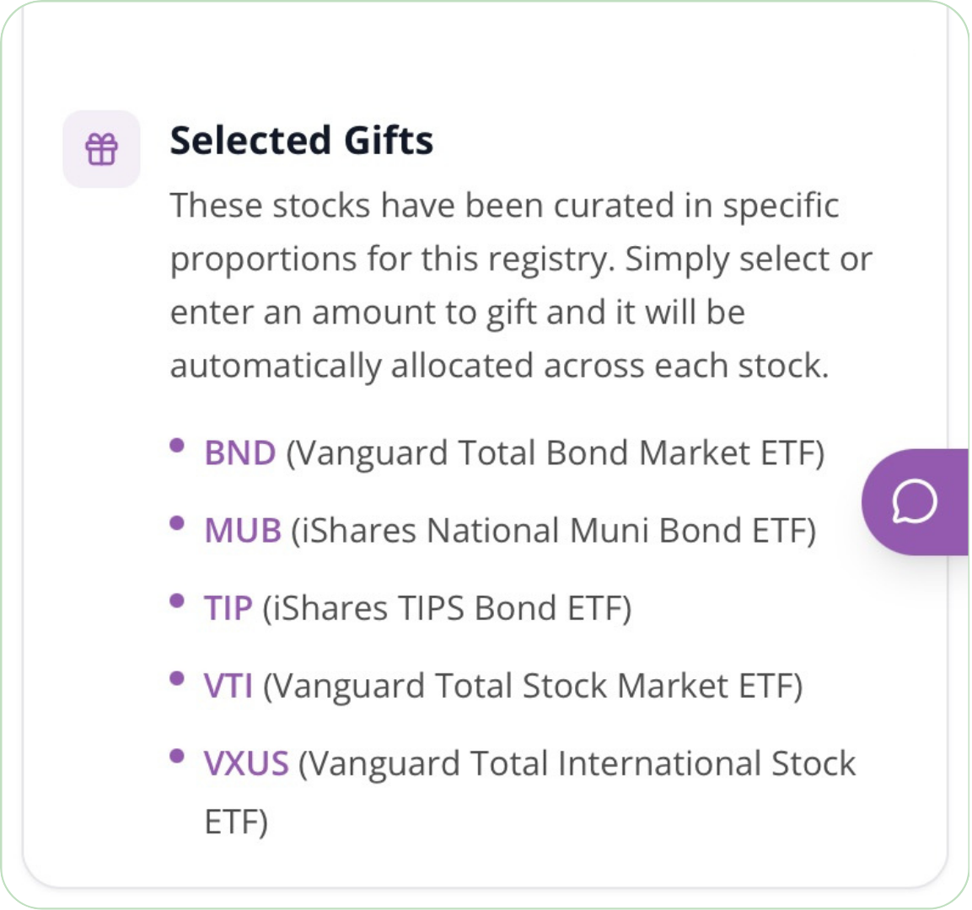Click the Vanguard Total Bond Market ETF name

tap(556, 453)
